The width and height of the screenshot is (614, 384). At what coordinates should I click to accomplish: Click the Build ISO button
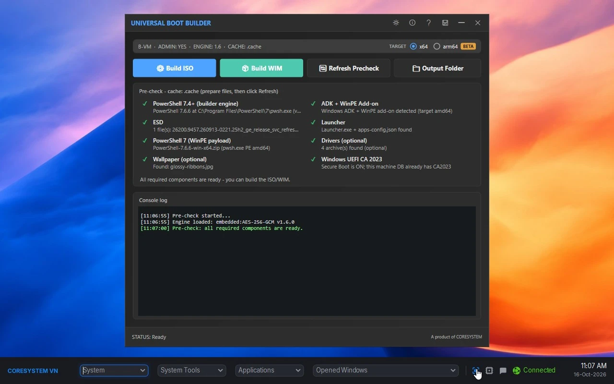click(x=175, y=68)
